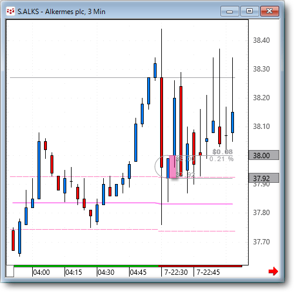Click the $0.08 difference readout
Screen dimensions: 295x293
pos(223,152)
